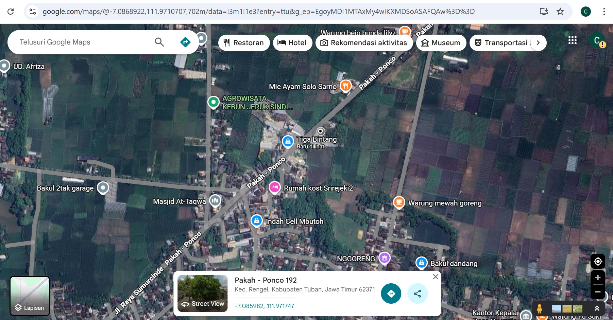Viewport: 613px width, 320px height.
Task: Filter the map by Museum
Action: pyautogui.click(x=441, y=43)
